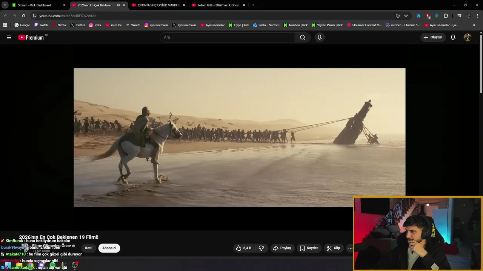483x271 pixels.
Task: Click the install/cast icon in address bar
Action: click(398, 16)
